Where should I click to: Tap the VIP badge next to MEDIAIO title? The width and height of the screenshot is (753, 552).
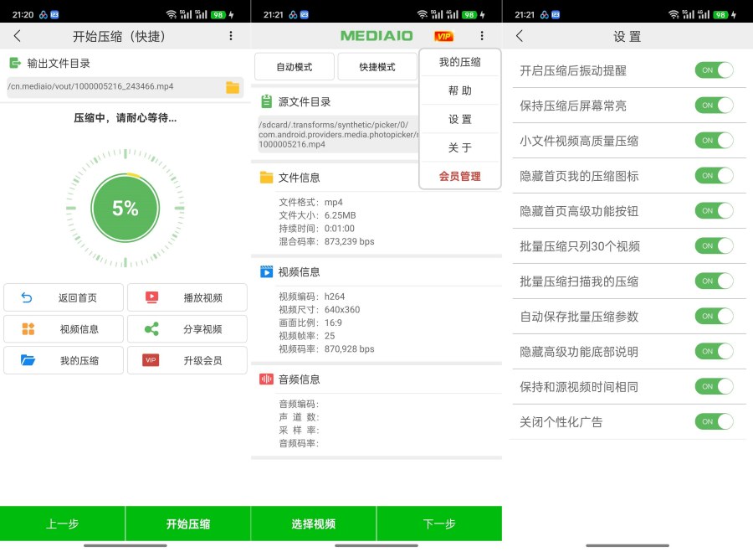pos(444,36)
